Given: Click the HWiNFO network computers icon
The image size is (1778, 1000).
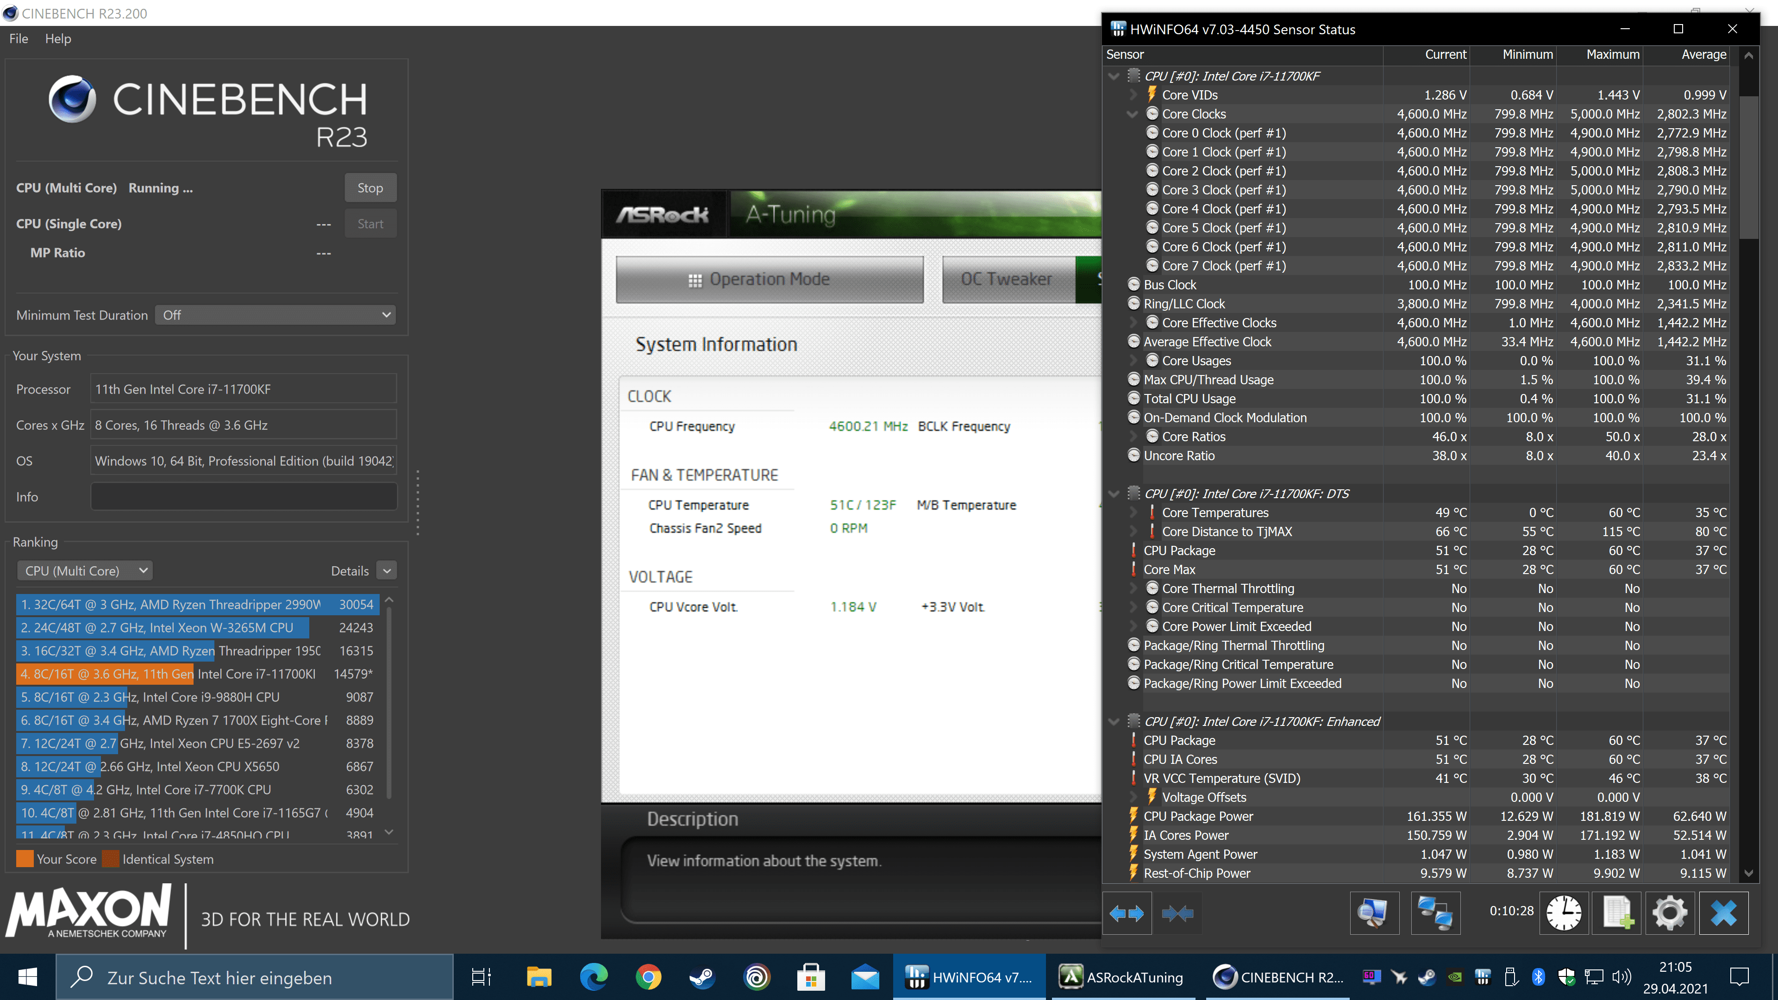Looking at the screenshot, I should coord(1435,913).
